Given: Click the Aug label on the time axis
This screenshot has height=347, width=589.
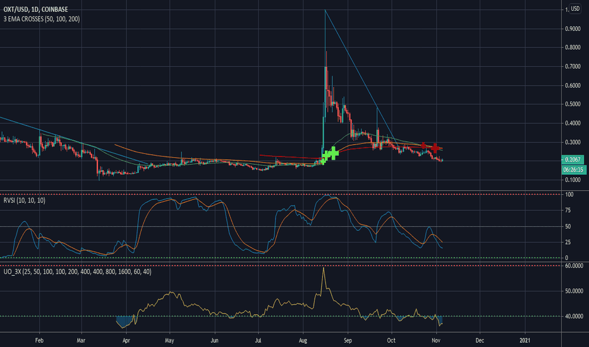Looking at the screenshot, I should pyautogui.click(x=303, y=341).
